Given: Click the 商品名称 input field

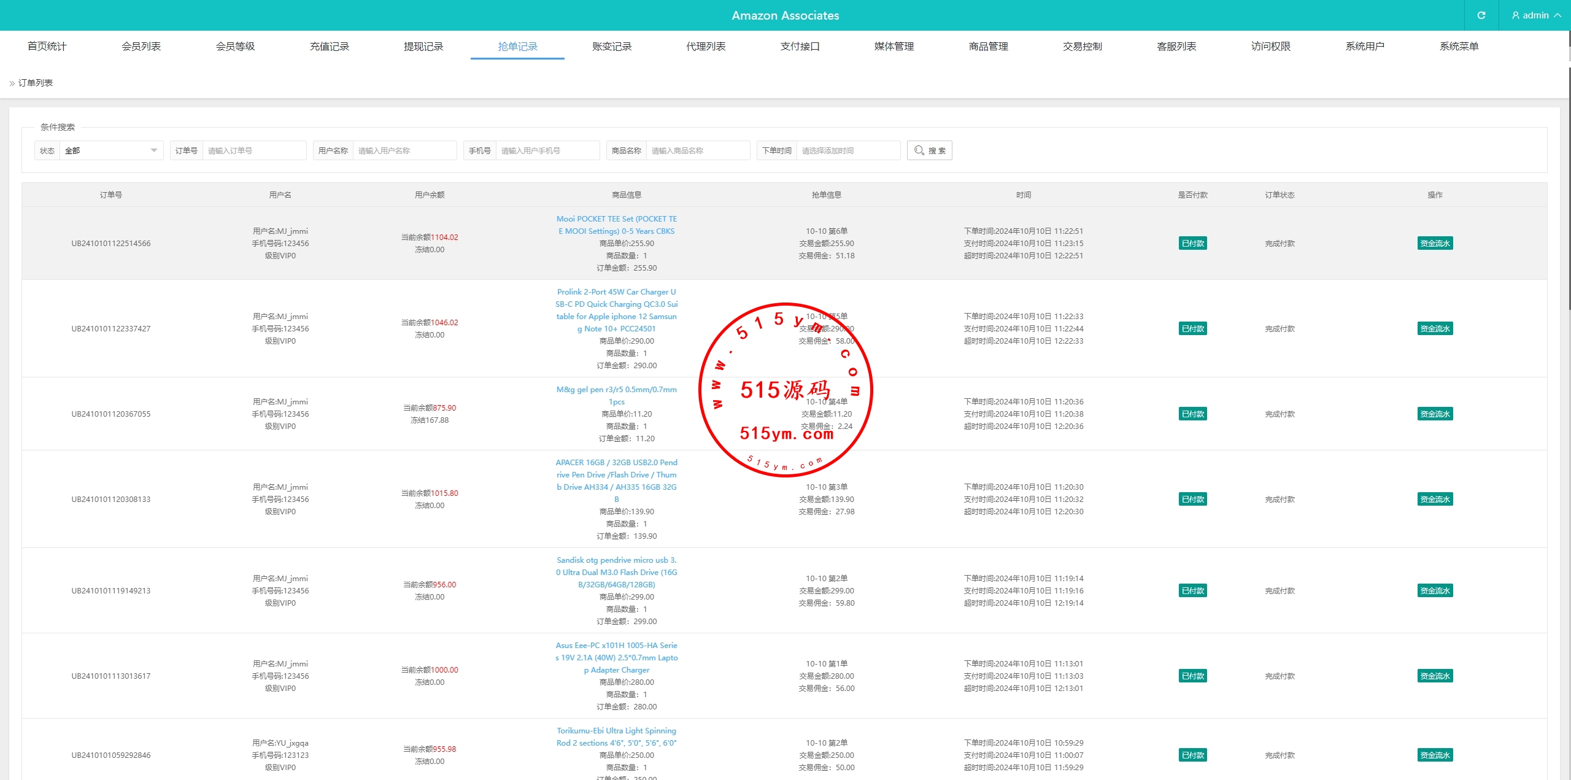Looking at the screenshot, I should point(697,150).
